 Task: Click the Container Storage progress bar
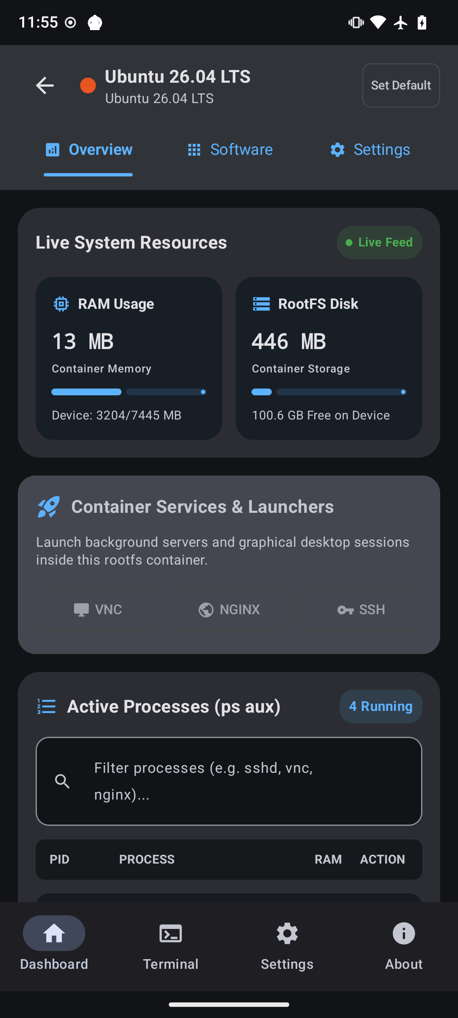329,392
